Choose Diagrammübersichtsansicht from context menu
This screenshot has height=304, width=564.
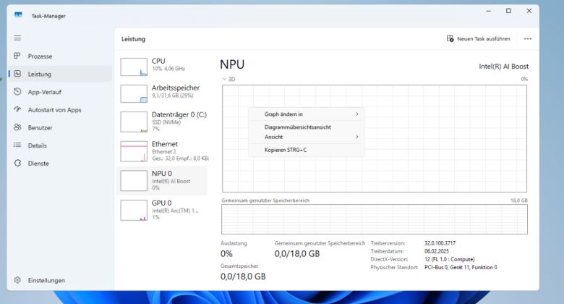298,127
